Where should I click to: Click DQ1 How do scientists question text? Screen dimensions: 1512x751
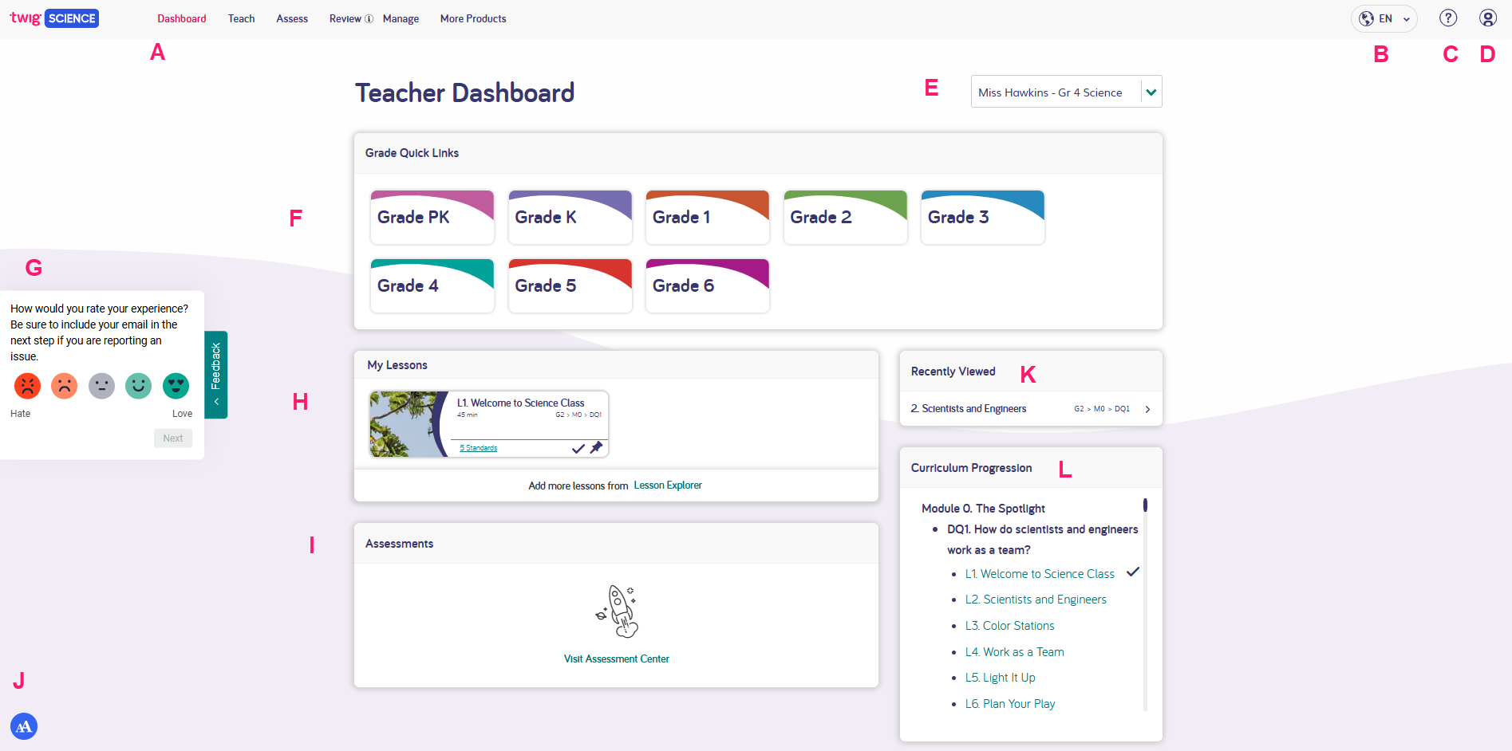(x=1043, y=540)
